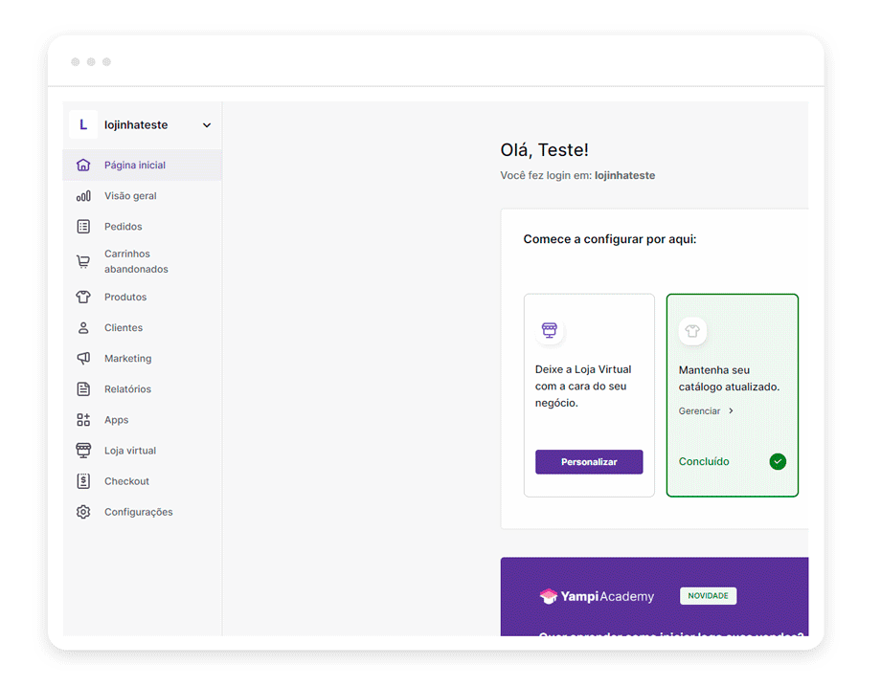Select Carrinhos abandonados menu entry
This screenshot has width=881, height=686.
click(142, 261)
